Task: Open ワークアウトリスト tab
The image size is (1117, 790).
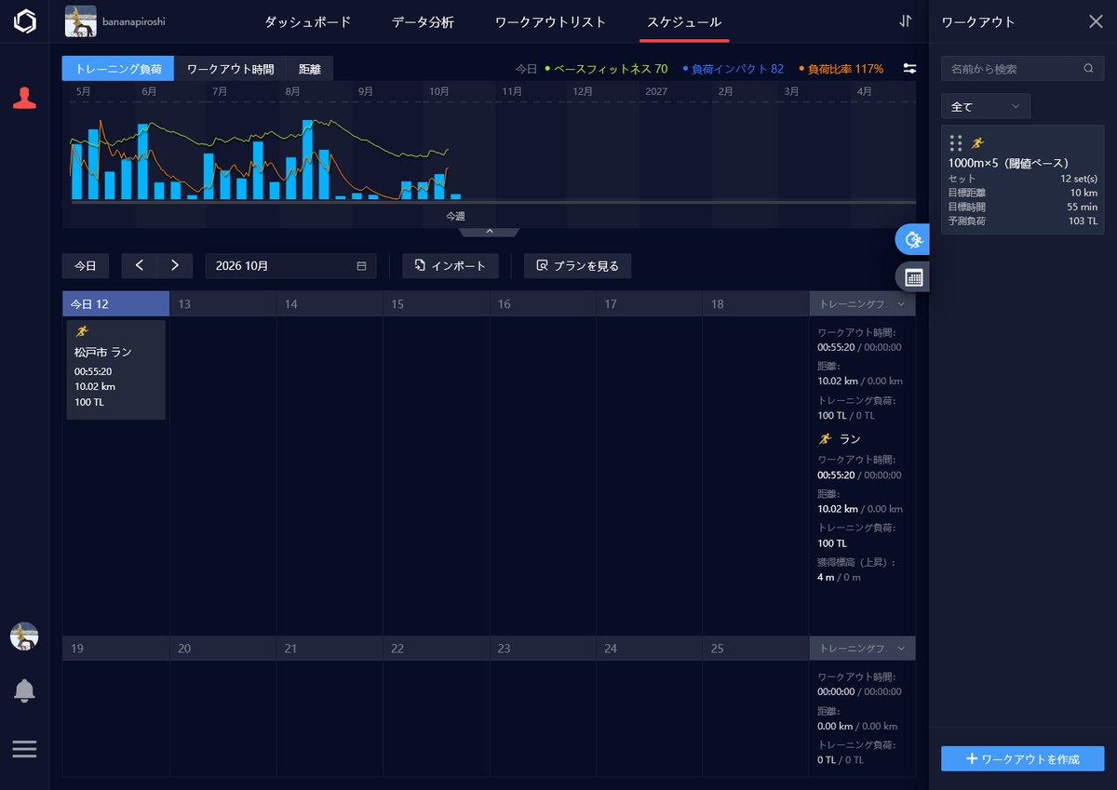Action: 550,21
